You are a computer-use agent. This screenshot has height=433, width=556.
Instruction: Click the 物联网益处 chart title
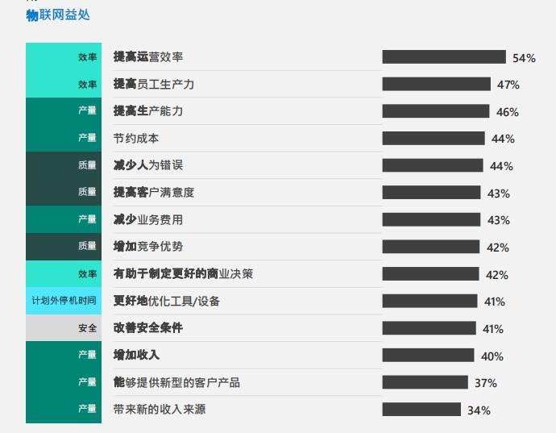(x=58, y=15)
